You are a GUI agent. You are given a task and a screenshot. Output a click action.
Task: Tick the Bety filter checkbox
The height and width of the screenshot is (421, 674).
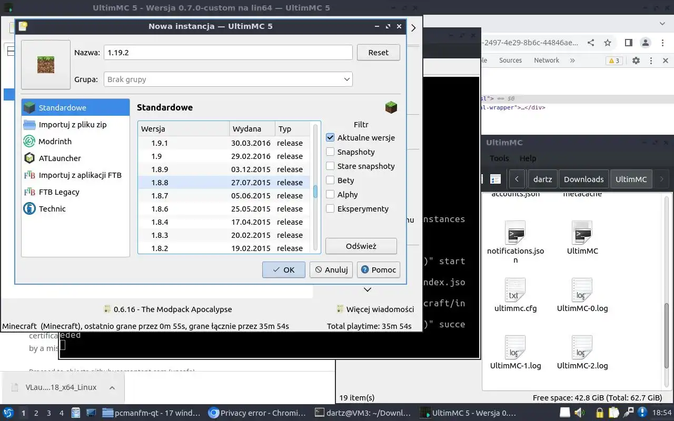(330, 181)
